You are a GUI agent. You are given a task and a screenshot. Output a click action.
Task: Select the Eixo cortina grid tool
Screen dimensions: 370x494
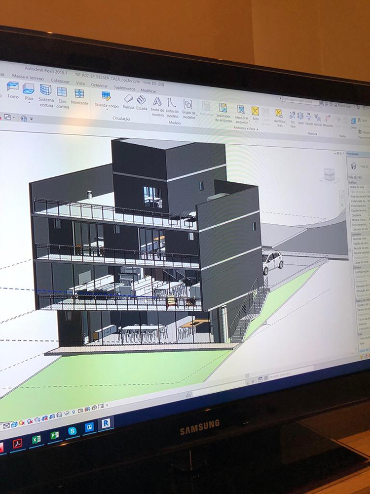[62, 98]
